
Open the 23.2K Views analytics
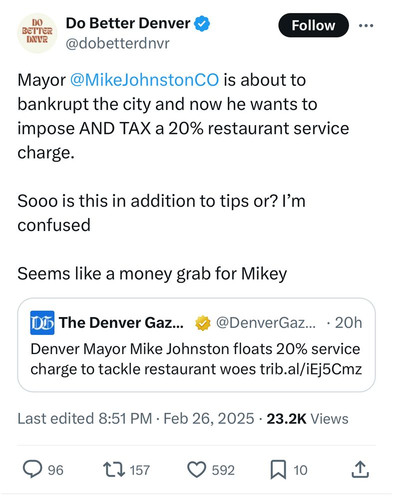pyautogui.click(x=307, y=418)
